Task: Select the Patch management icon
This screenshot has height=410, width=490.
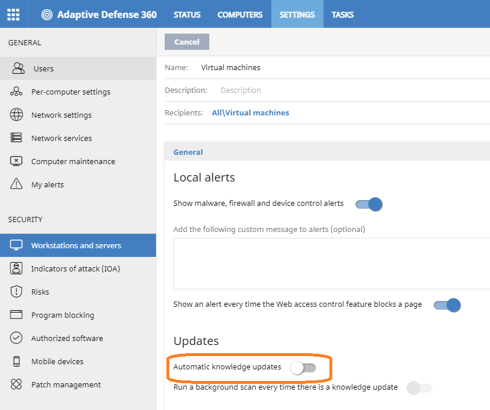Action: [x=16, y=384]
